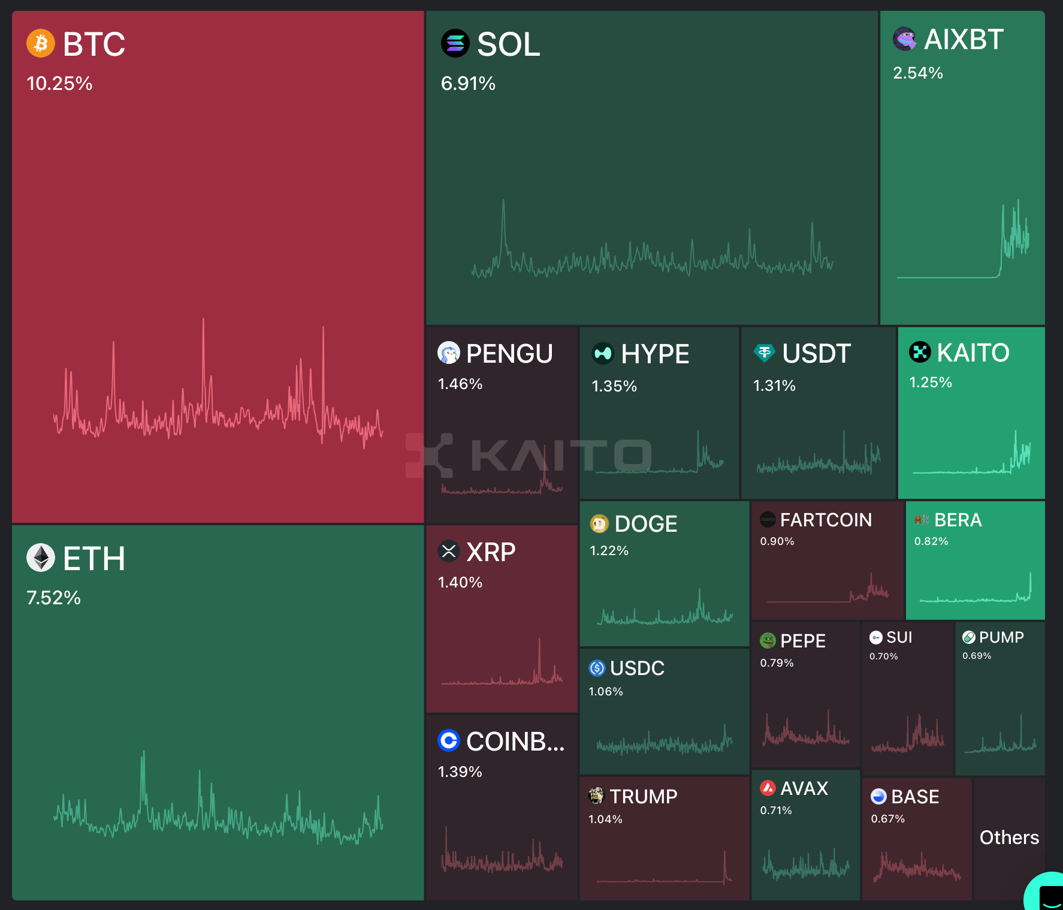The height and width of the screenshot is (910, 1063).
Task: Click the USDC coin icon
Action: click(x=597, y=668)
